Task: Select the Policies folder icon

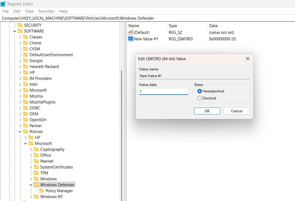Action: (26, 131)
